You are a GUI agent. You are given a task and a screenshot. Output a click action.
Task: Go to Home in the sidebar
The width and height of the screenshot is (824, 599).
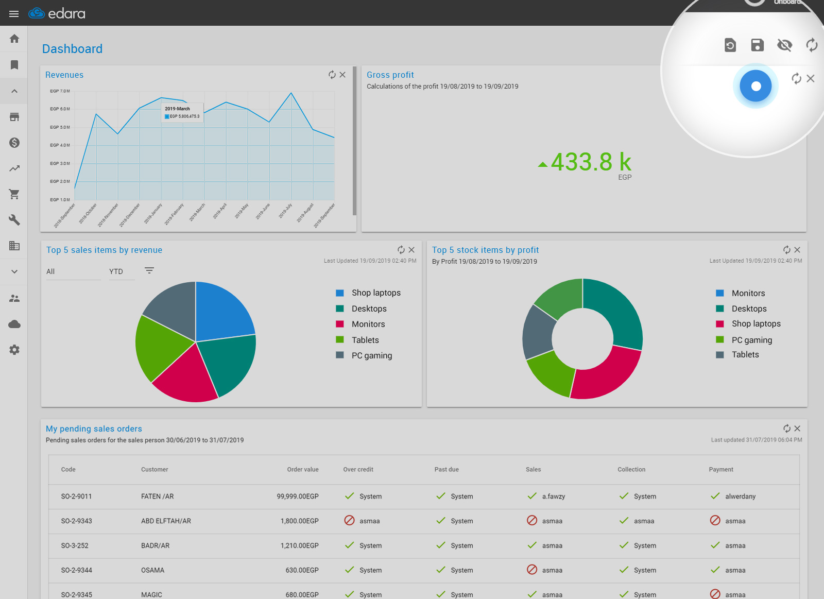click(x=14, y=39)
